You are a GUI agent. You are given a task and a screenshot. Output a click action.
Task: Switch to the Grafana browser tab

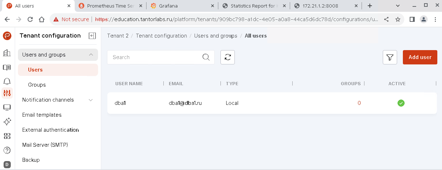point(181,6)
